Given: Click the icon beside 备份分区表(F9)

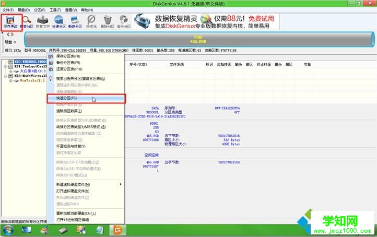Looking at the screenshot, I should coord(51,63).
